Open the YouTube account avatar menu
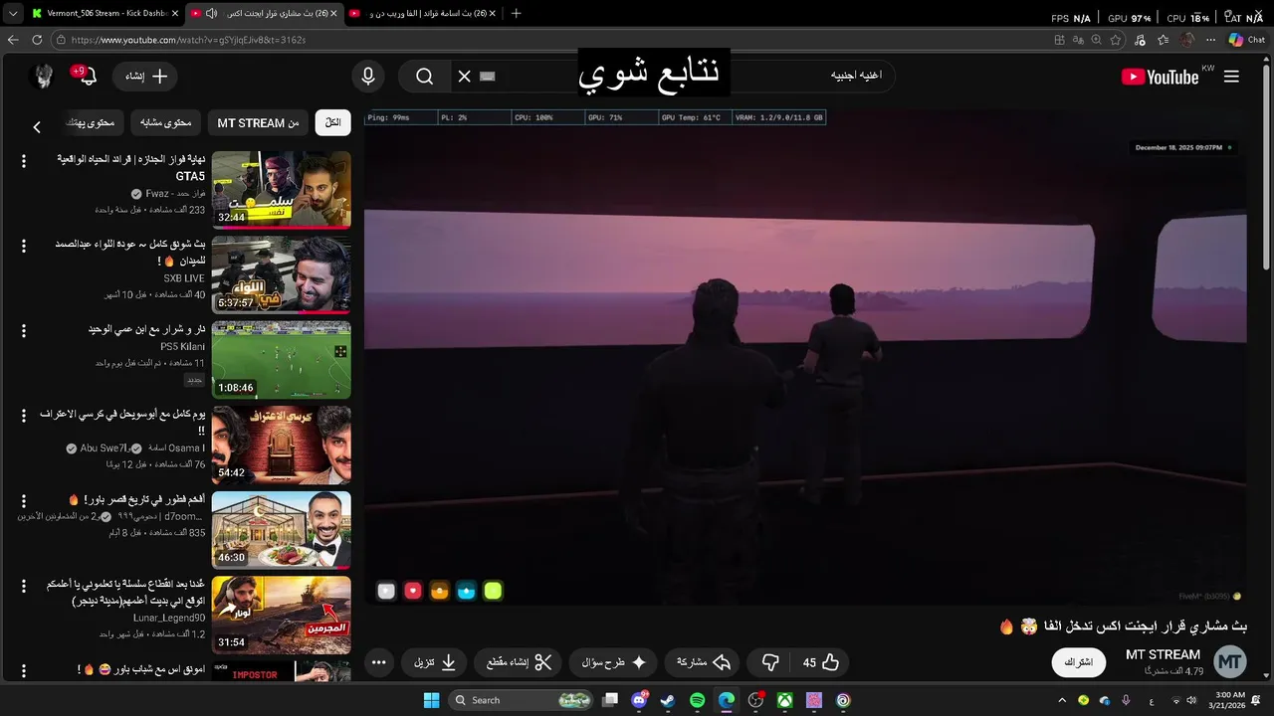Image resolution: width=1274 pixels, height=716 pixels. pyautogui.click(x=42, y=77)
